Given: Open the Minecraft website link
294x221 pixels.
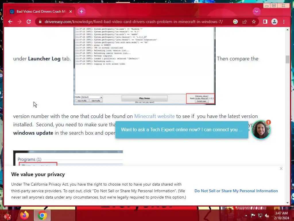Looking at the screenshot, I should point(154,116).
